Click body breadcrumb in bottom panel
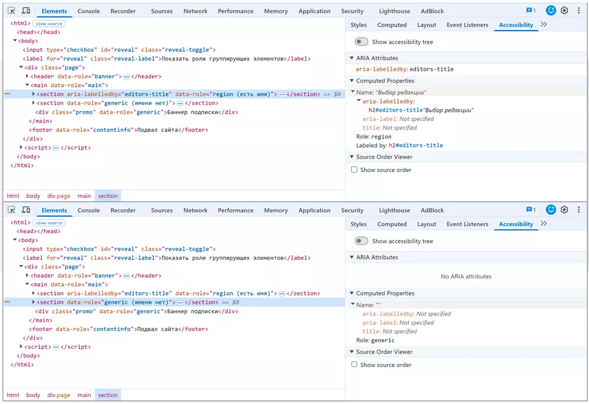Viewport: 589px width, 404px height. (33, 395)
